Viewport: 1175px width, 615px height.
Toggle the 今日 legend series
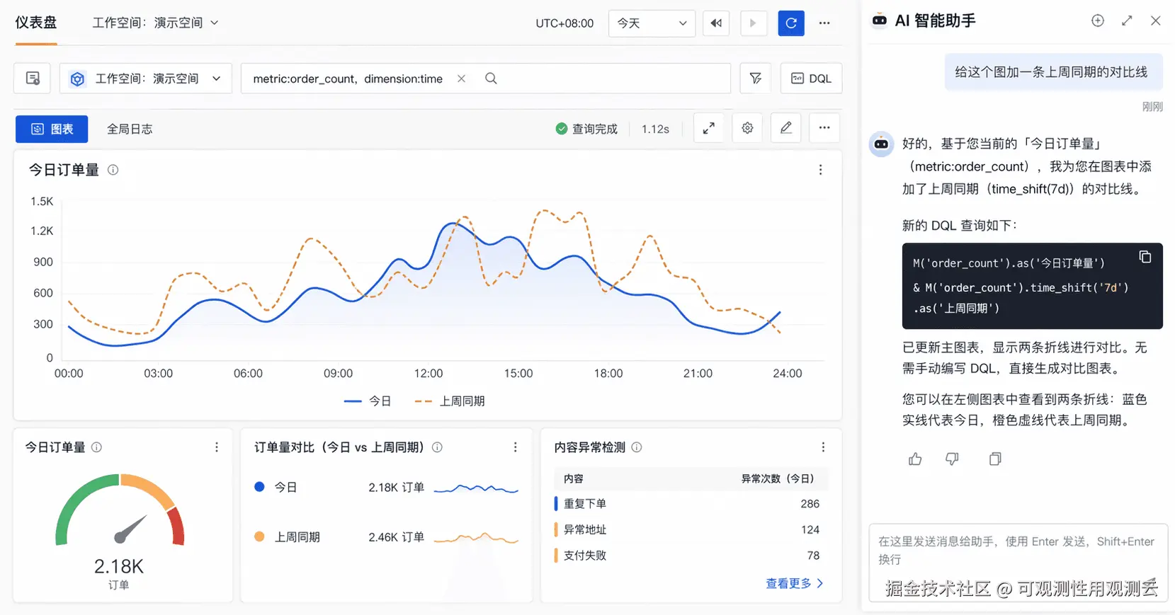(x=368, y=401)
